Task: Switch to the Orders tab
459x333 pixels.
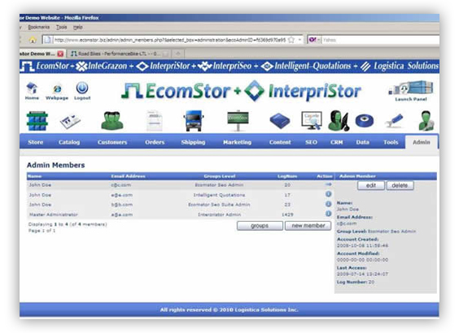Action: click(x=155, y=142)
